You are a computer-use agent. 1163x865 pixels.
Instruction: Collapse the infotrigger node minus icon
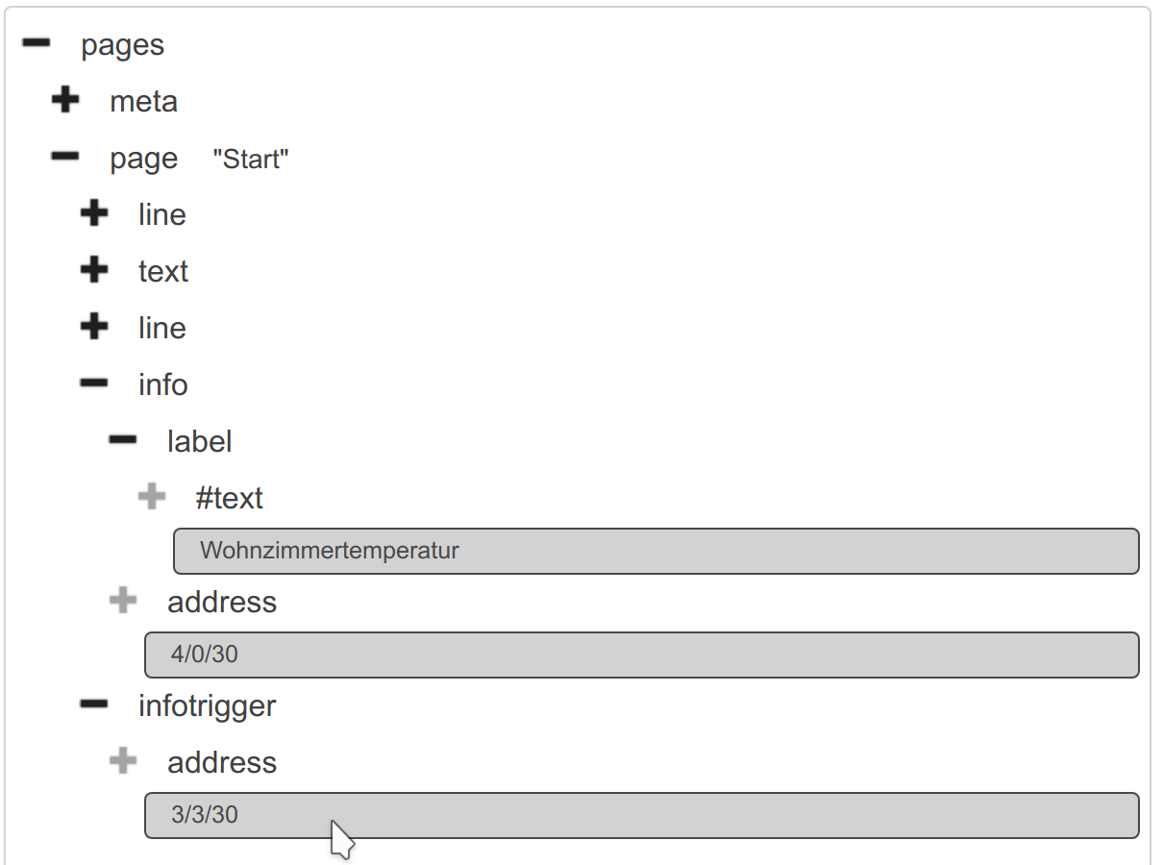[x=94, y=704]
